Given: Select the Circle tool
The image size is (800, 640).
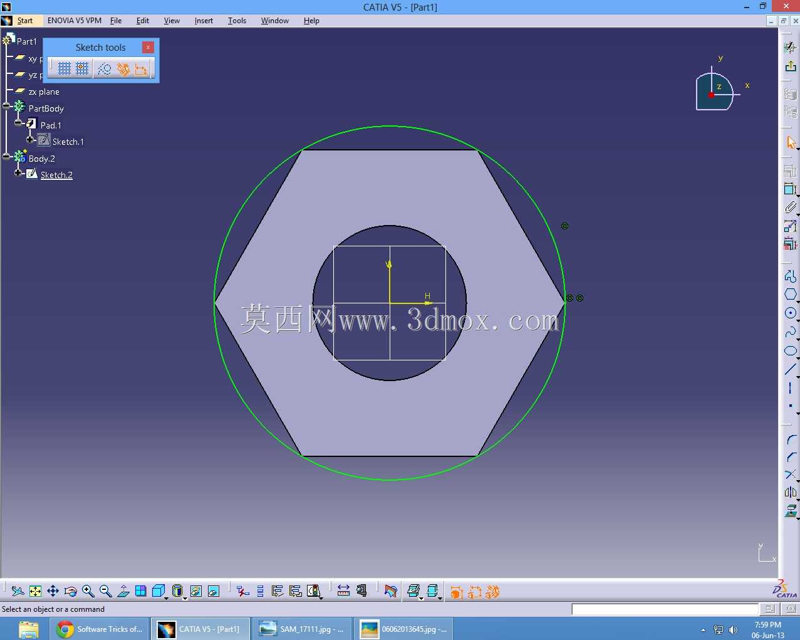Looking at the screenshot, I should tap(791, 313).
